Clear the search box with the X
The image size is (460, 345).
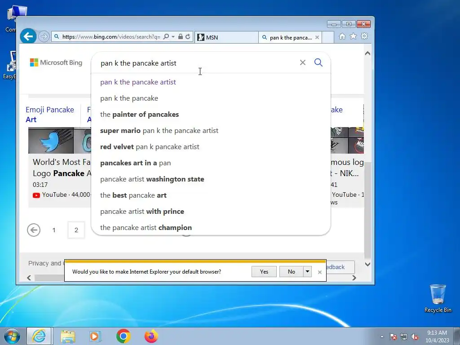pos(302,62)
